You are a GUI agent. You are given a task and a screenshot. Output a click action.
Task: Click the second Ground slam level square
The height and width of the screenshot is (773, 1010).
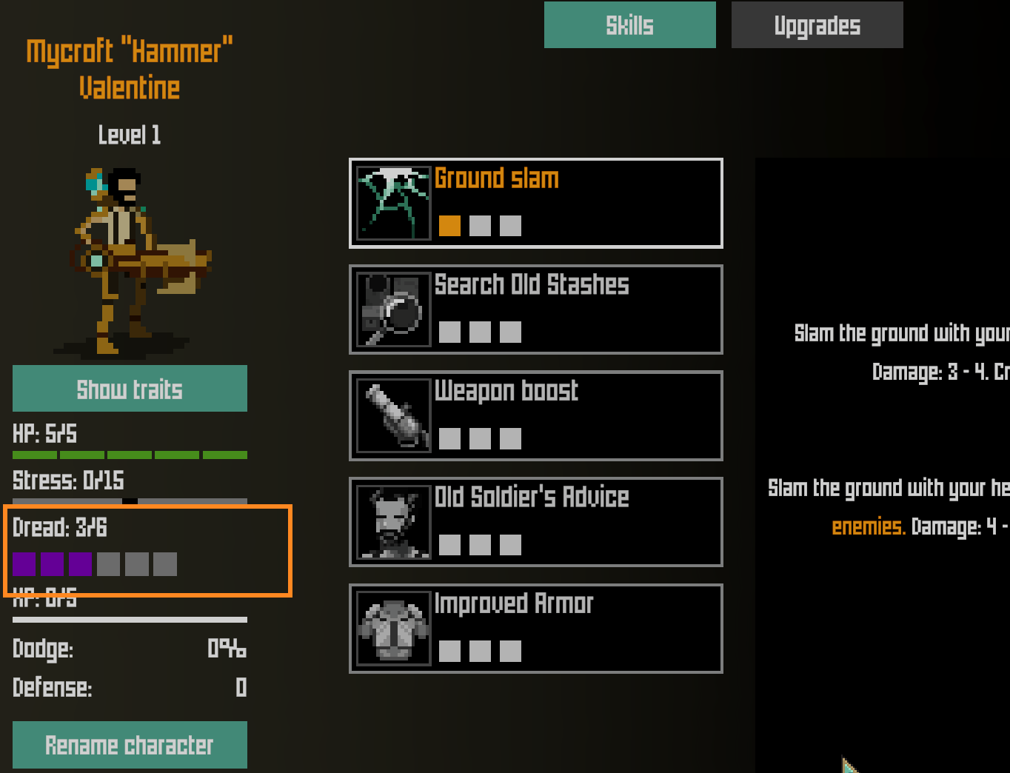coord(480,226)
